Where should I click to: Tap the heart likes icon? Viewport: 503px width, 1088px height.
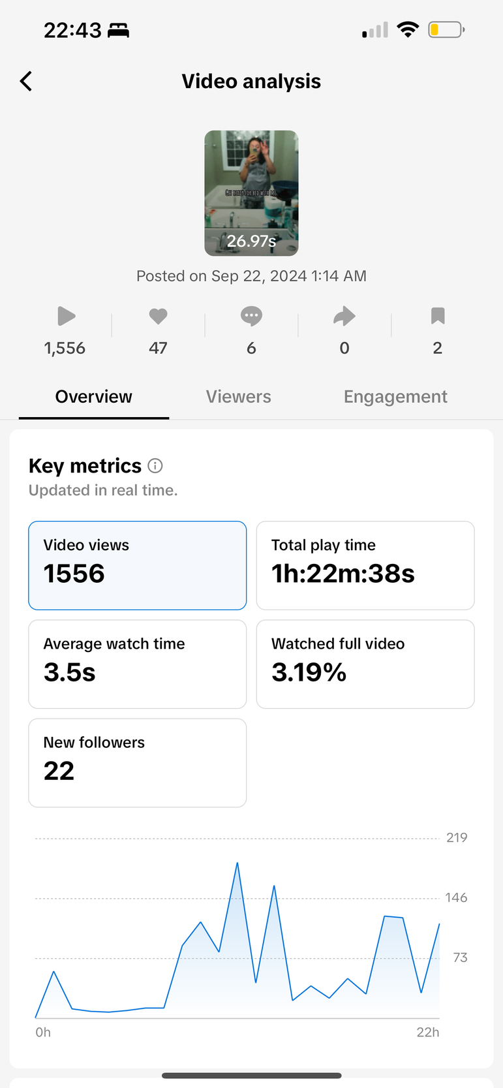(x=158, y=317)
